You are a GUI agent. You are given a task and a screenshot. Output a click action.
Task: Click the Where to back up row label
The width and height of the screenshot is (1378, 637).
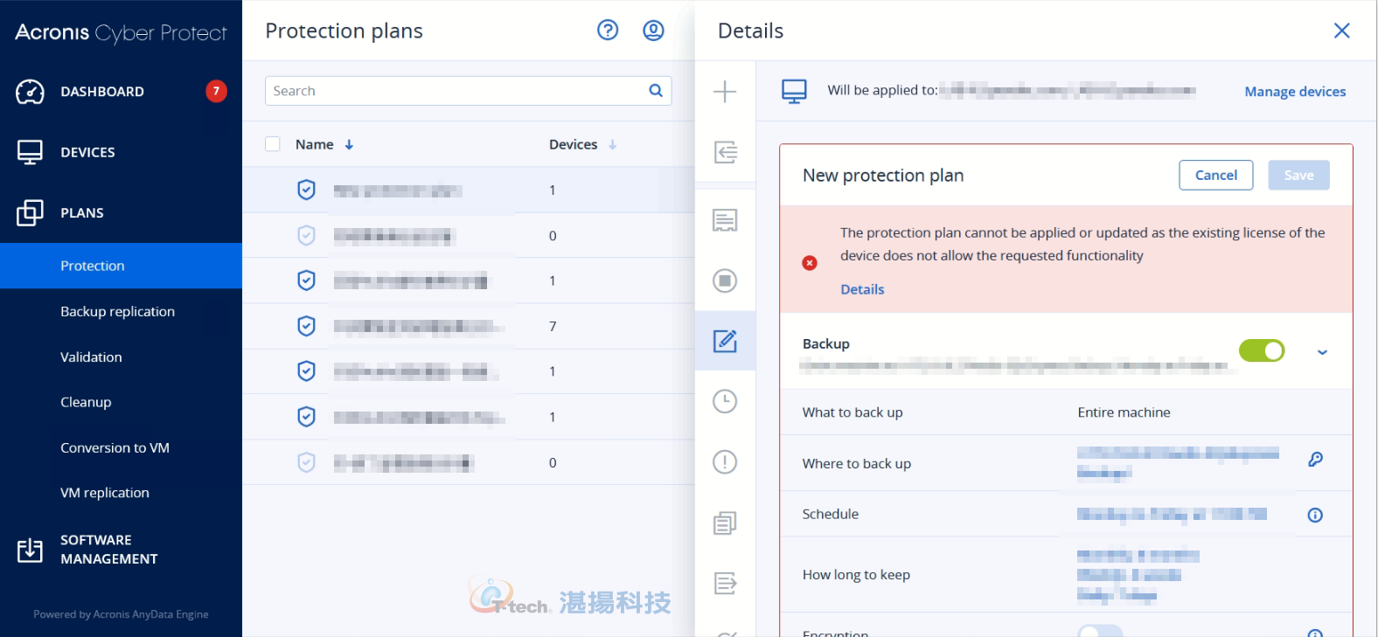click(x=857, y=464)
